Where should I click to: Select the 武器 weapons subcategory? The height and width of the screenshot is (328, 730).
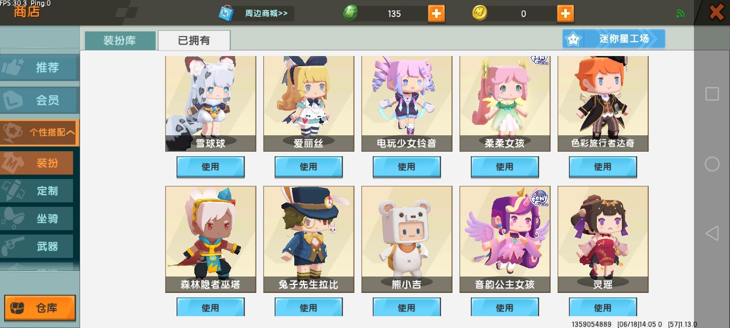[x=36, y=246]
